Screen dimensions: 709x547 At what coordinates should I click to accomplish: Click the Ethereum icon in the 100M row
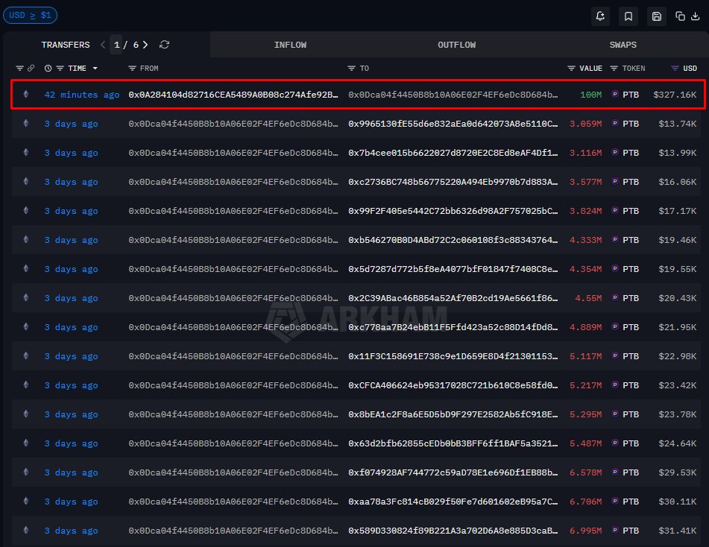[x=26, y=95]
